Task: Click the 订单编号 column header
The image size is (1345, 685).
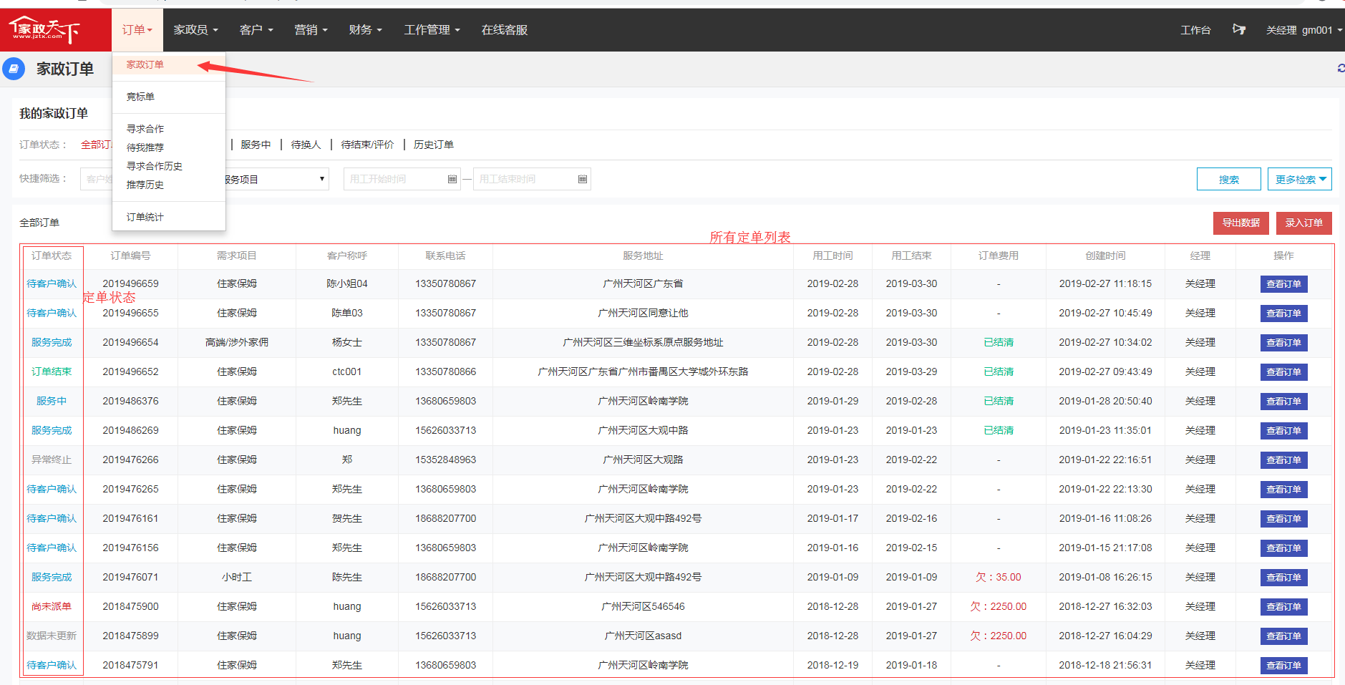Action: click(130, 256)
